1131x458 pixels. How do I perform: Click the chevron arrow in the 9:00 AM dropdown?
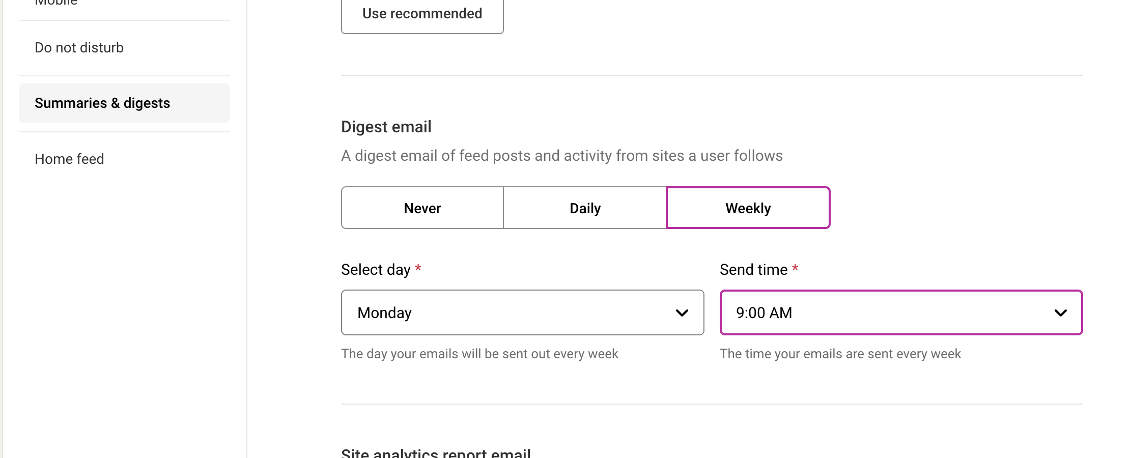(x=1060, y=313)
